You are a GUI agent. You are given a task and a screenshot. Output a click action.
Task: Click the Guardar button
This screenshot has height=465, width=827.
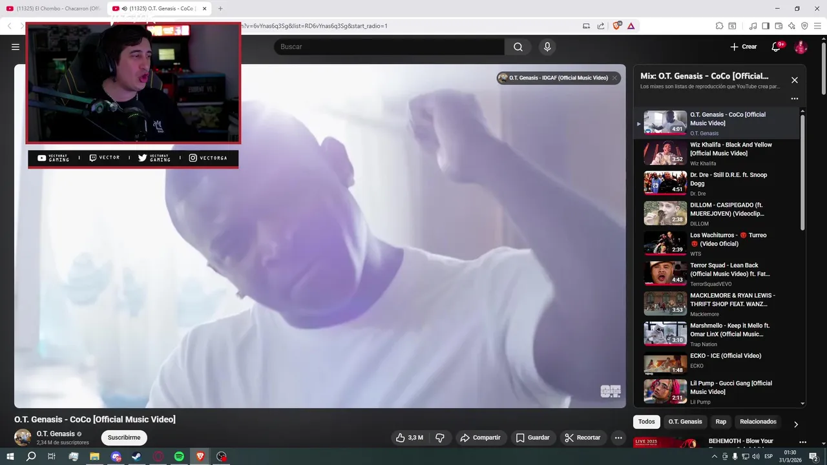(532, 438)
